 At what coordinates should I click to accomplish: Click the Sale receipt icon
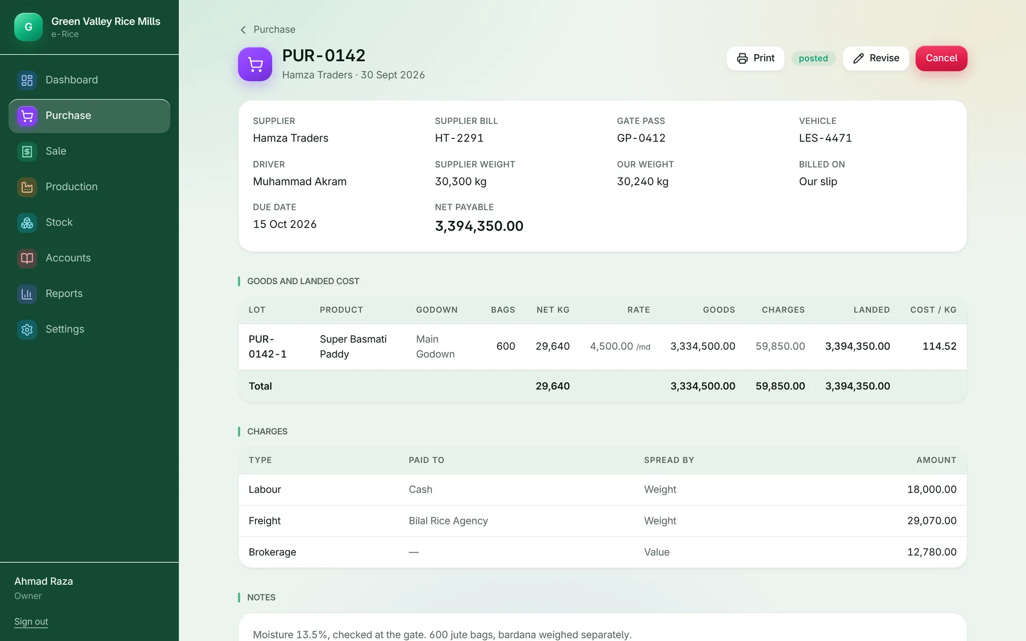pos(27,152)
